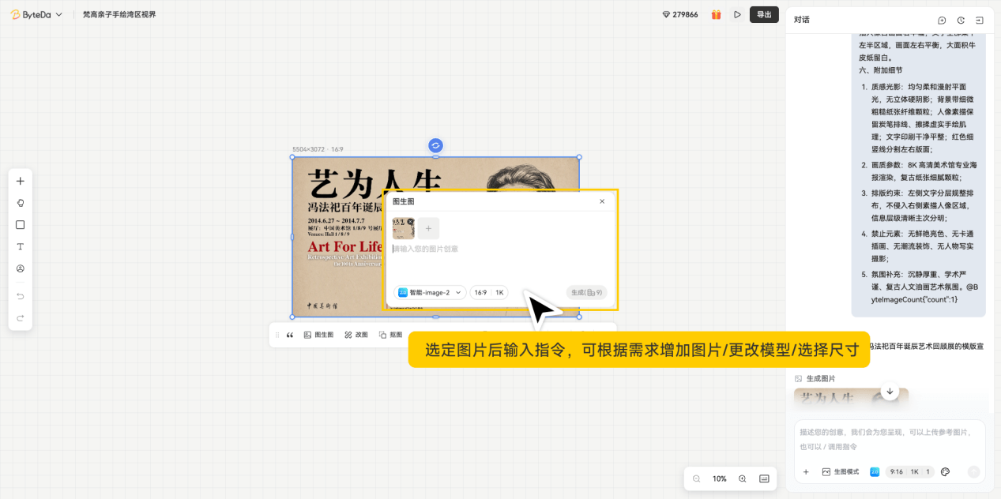
Task: Click the play preview icon
Action: click(737, 14)
